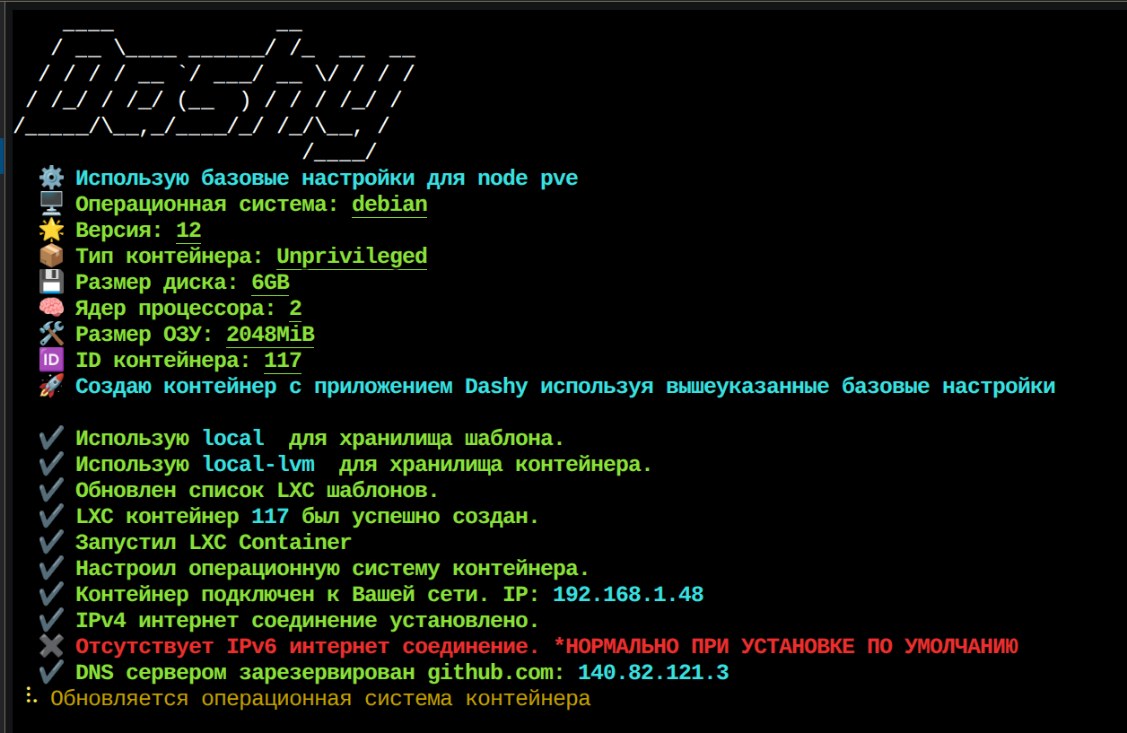The height and width of the screenshot is (733, 1127).
Task: Click the computer monitor emoji beside "Операционная система"
Action: coord(51,204)
